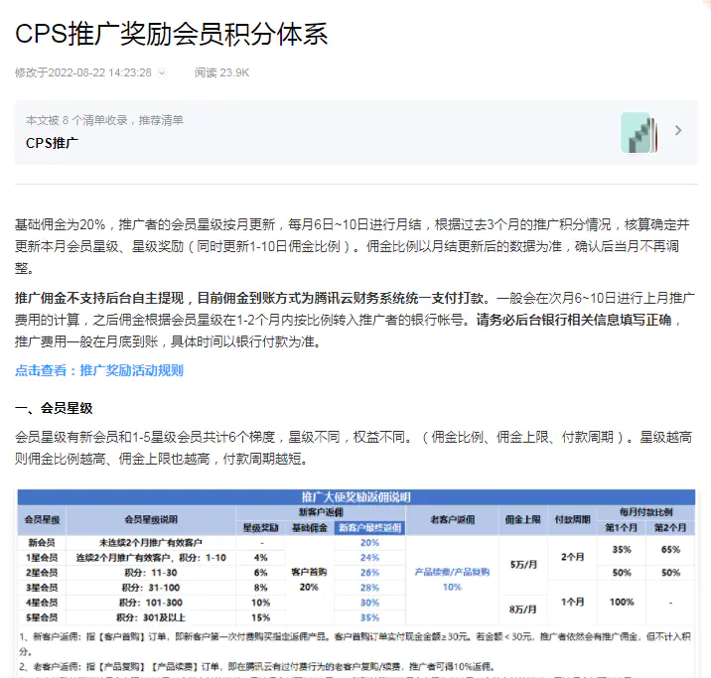
Task: Click the 产品续费/产品复购 table cell
Action: pyautogui.click(x=452, y=572)
